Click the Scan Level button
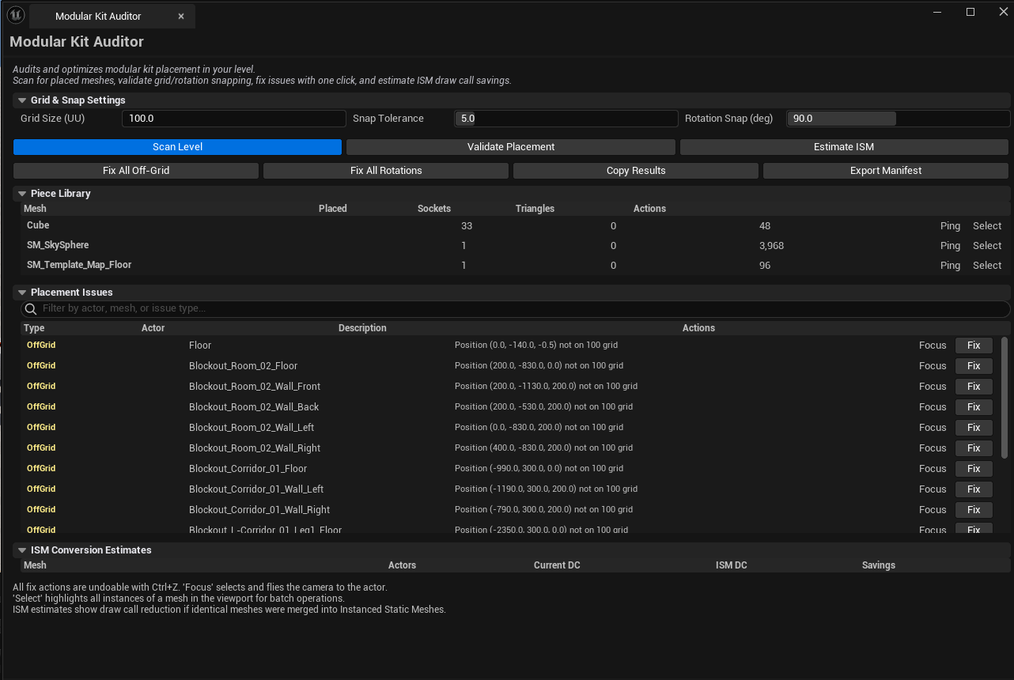 point(177,147)
